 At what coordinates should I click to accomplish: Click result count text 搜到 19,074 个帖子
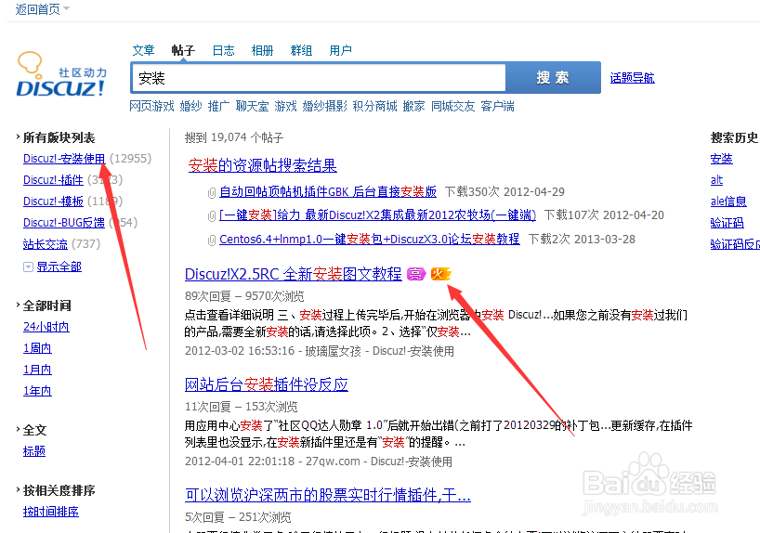tap(234, 137)
